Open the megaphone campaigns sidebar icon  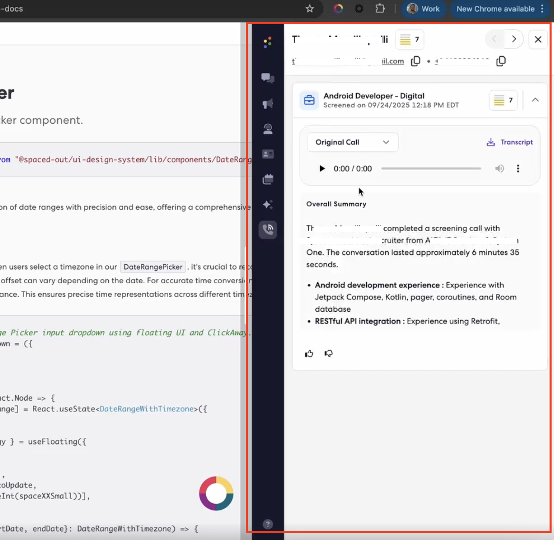click(x=268, y=103)
